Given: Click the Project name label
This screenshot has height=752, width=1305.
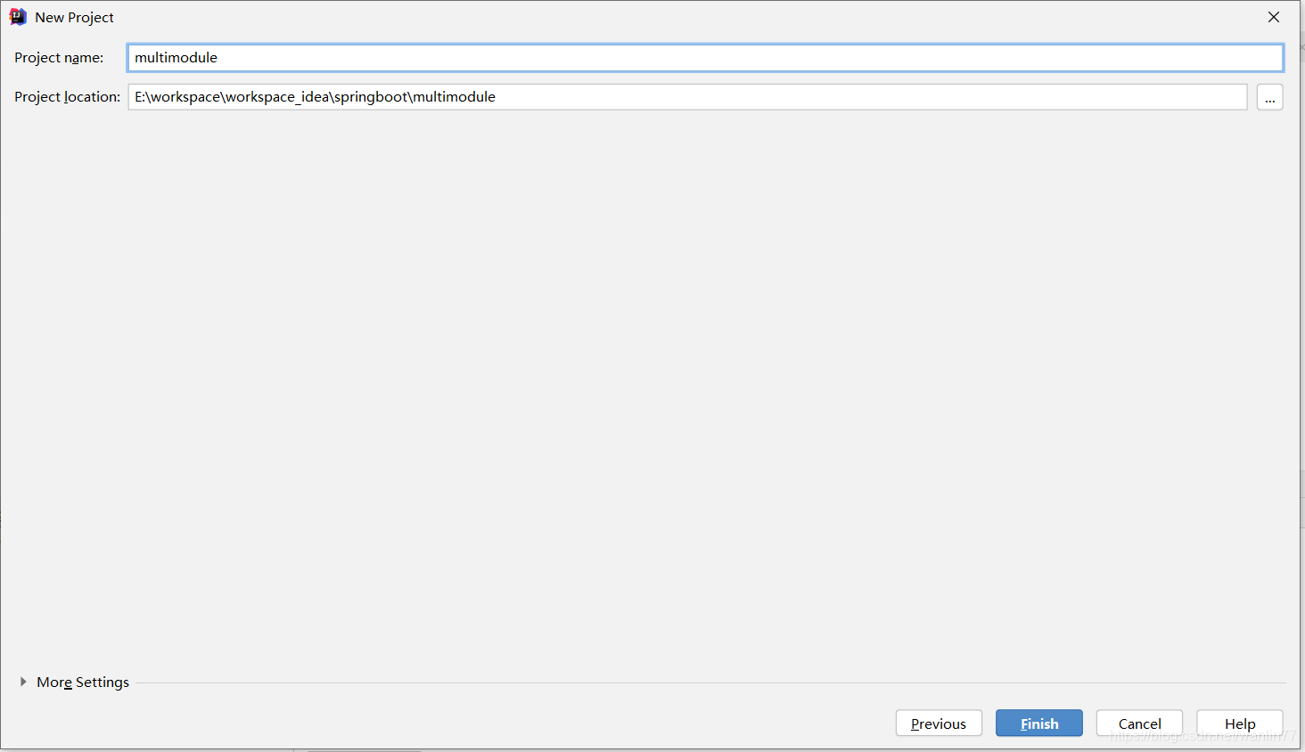Looking at the screenshot, I should tap(59, 58).
